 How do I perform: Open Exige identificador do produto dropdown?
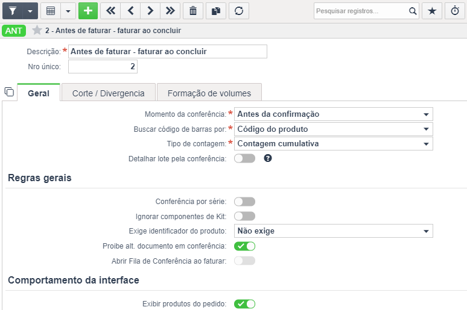(x=333, y=231)
